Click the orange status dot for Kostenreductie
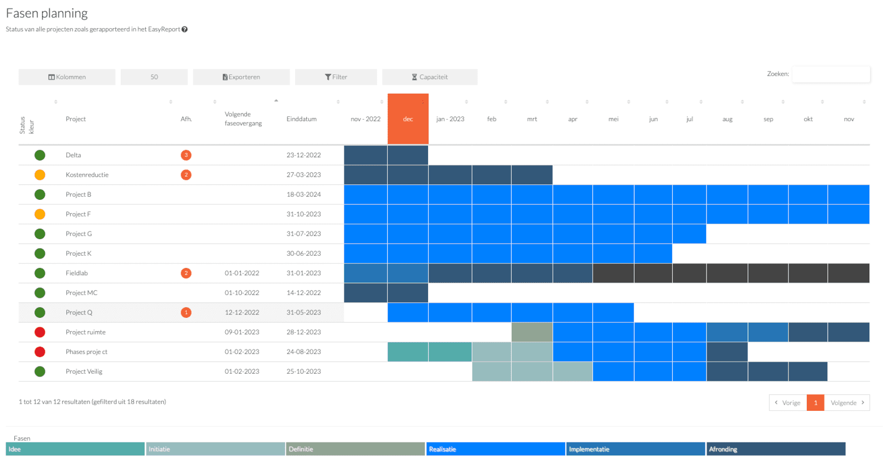Viewport: 886px width, 464px height. click(40, 175)
